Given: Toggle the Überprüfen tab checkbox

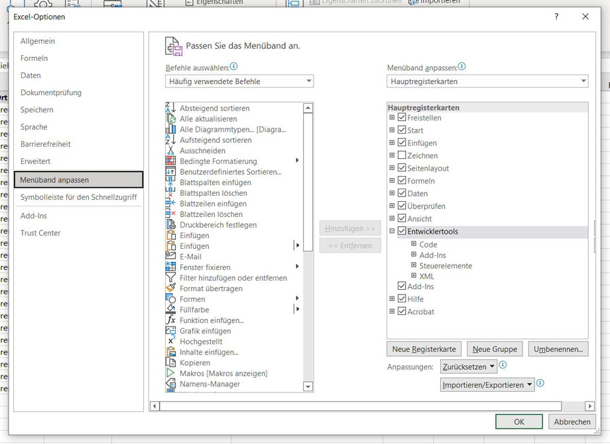Looking at the screenshot, I should (402, 206).
